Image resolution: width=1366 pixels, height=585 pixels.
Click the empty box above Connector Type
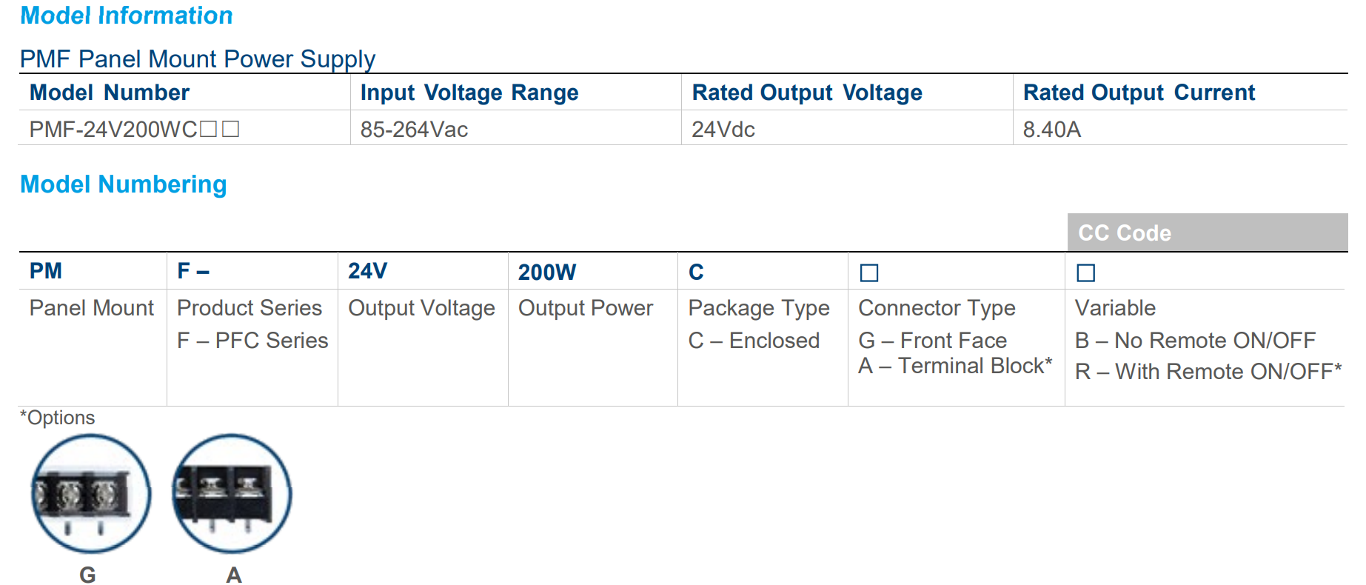[869, 273]
